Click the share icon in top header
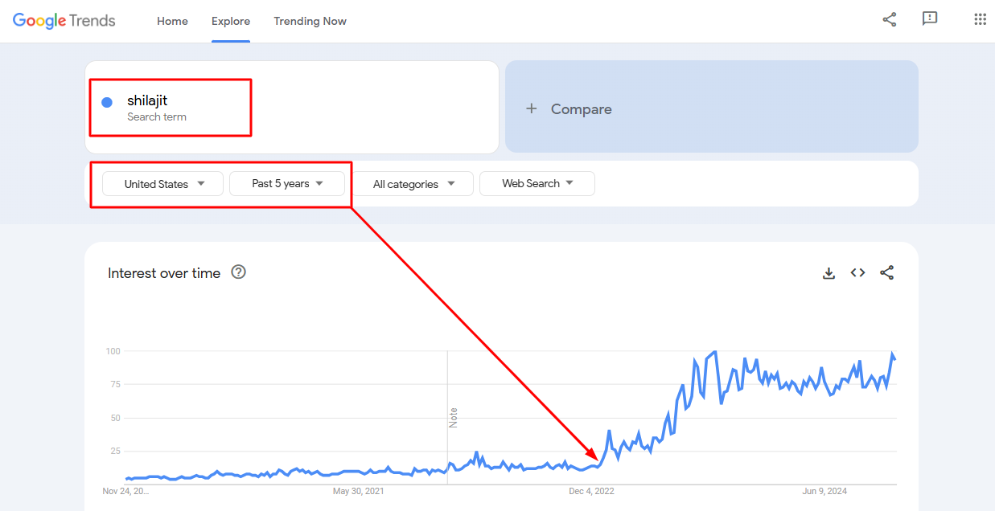Screen dimensions: 995x511 coord(889,20)
